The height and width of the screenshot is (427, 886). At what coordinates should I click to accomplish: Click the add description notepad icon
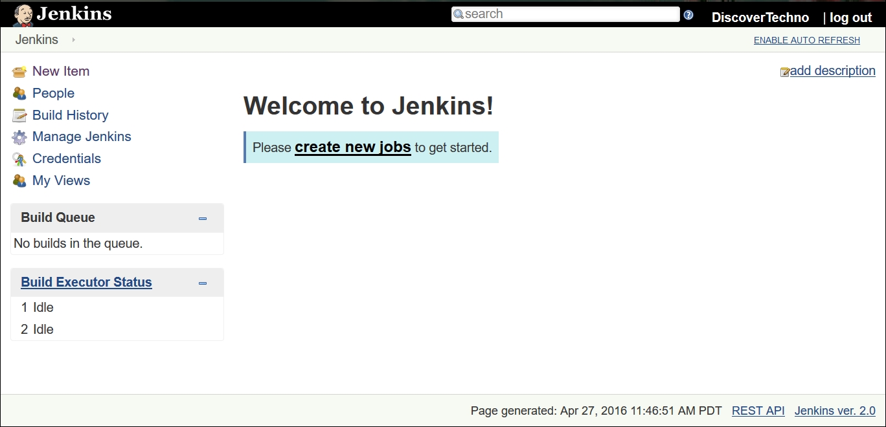pyautogui.click(x=785, y=72)
